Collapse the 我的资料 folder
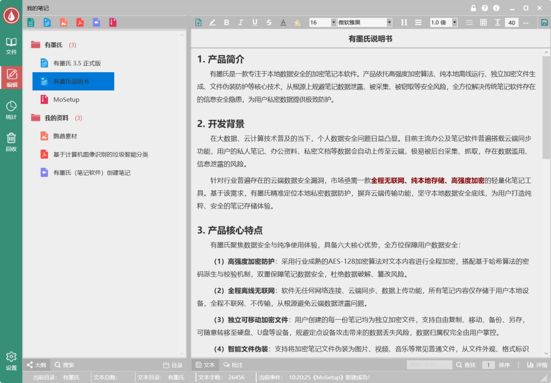This screenshot has height=383, width=551. 35,118
